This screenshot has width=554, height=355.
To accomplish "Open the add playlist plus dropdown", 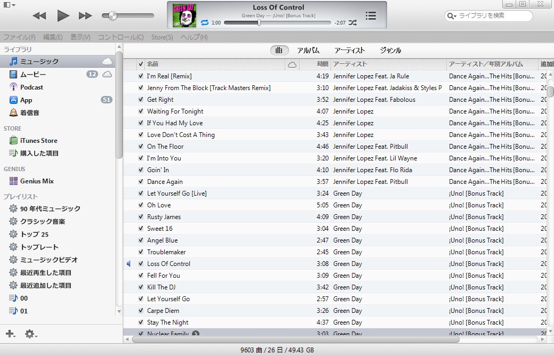I will click(x=11, y=334).
